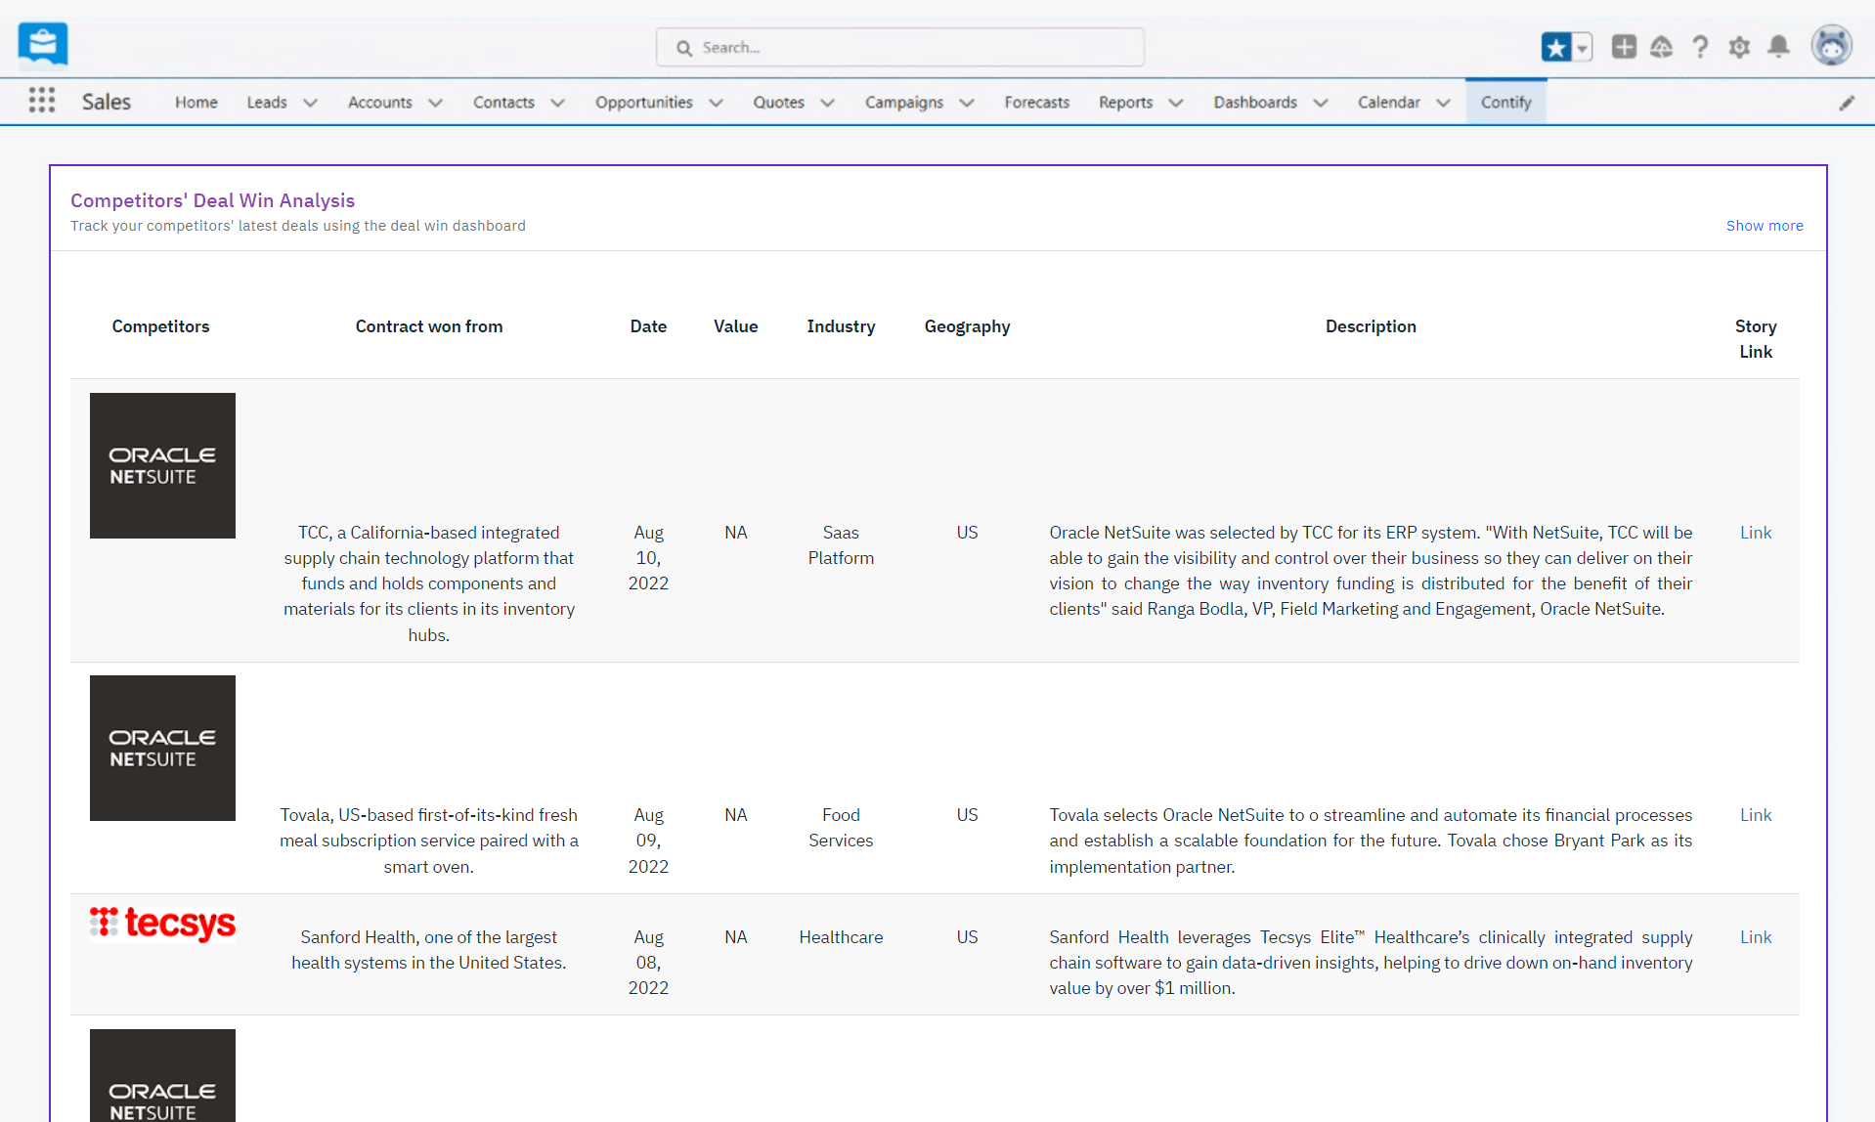Click the Description column header
This screenshot has width=1875, height=1122.
click(x=1371, y=326)
